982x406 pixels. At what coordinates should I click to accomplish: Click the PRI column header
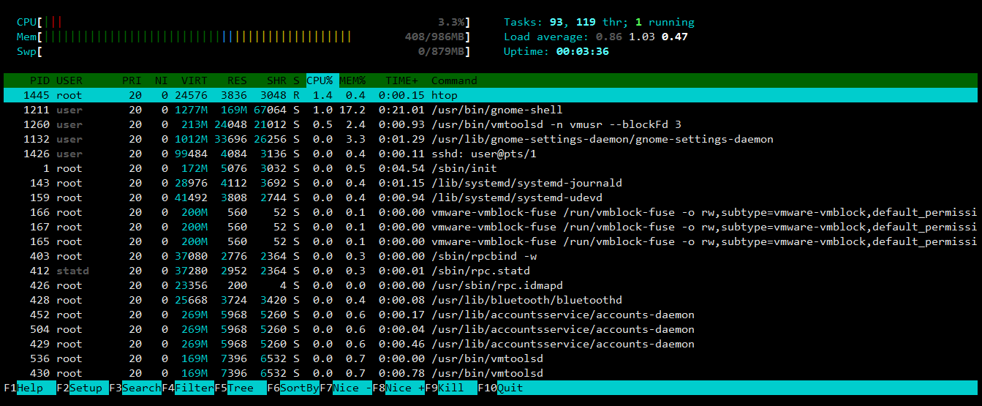(132, 80)
